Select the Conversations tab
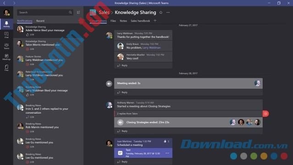293x165 pixels. point(98,21)
